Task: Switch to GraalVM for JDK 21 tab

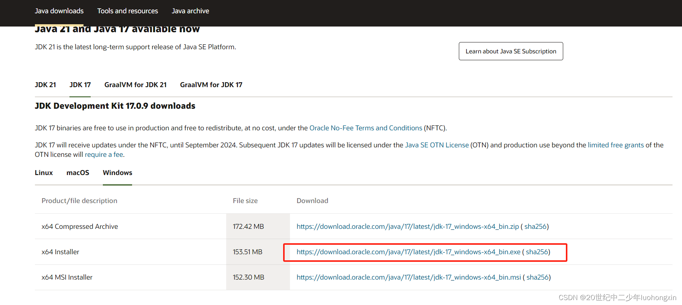Action: click(135, 85)
